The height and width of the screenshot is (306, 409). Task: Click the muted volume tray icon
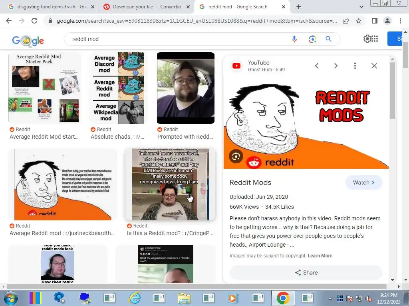pos(369,298)
